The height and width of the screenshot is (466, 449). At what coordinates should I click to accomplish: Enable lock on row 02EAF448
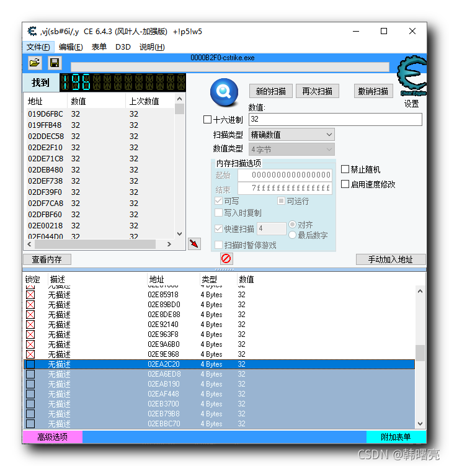30,394
